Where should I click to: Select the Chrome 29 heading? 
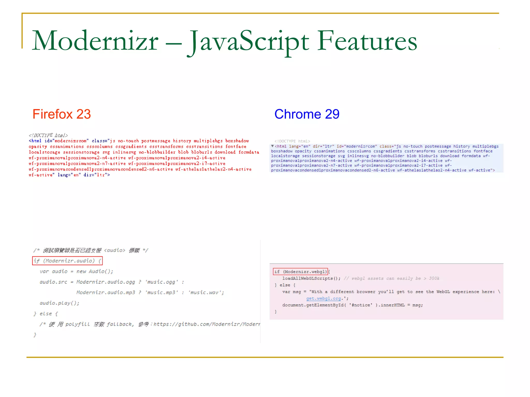click(307, 114)
